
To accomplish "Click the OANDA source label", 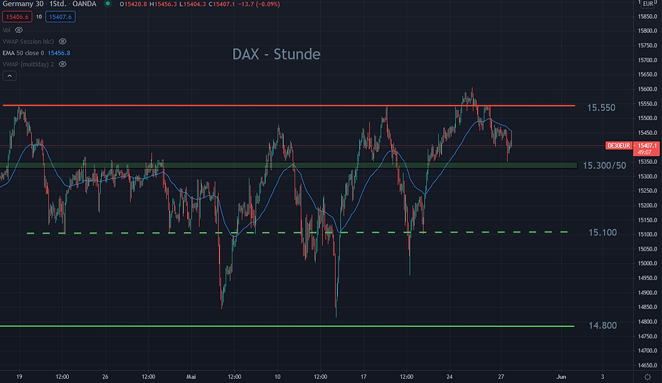I will click(84, 4).
